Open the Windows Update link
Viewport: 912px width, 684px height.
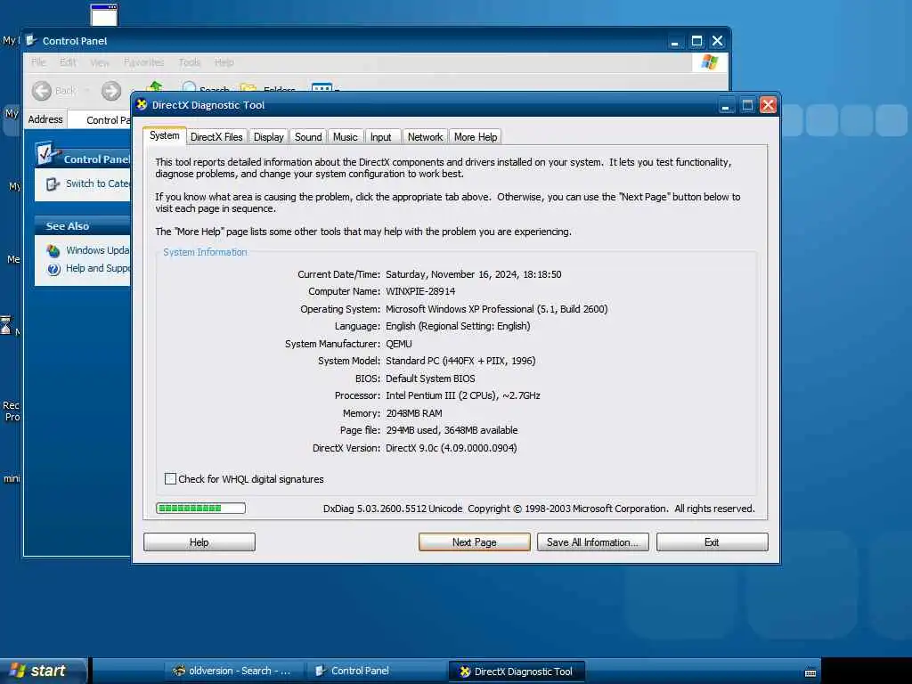pyautogui.click(x=98, y=250)
